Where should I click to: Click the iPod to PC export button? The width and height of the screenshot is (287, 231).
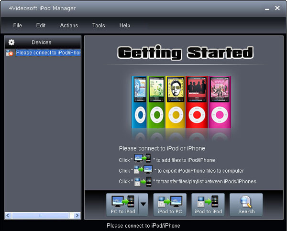[170, 205]
